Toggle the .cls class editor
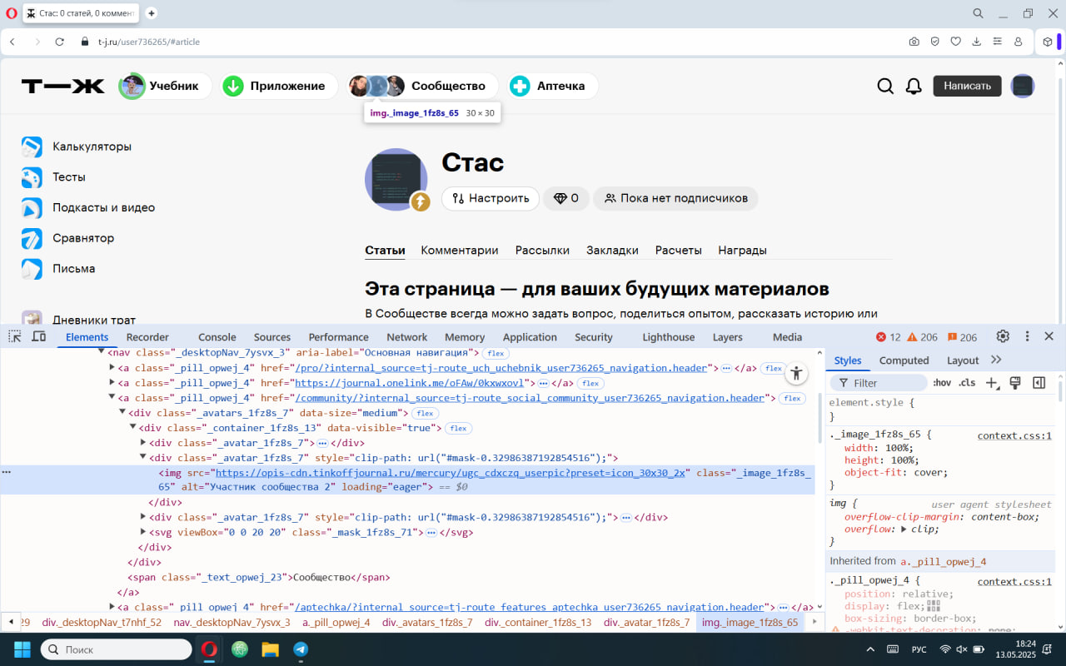 click(x=967, y=382)
